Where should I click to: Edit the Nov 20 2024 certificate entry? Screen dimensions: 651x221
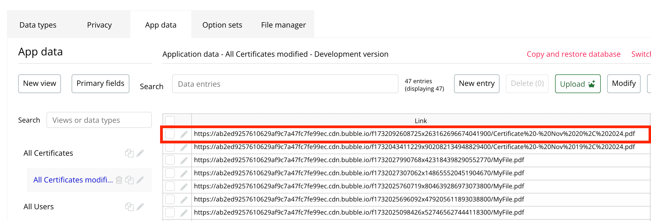[x=184, y=134]
